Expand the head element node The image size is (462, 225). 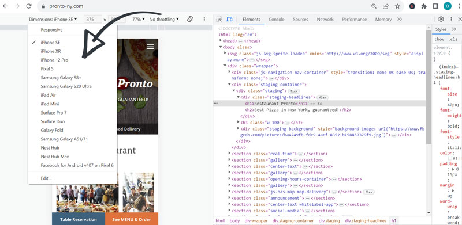pyautogui.click(x=221, y=41)
